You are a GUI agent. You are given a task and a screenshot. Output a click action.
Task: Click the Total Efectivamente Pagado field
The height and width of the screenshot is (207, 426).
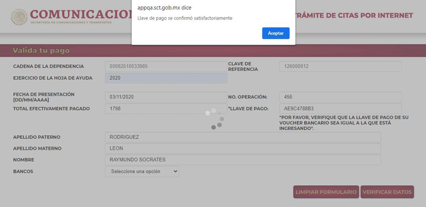pyautogui.click(x=166, y=109)
